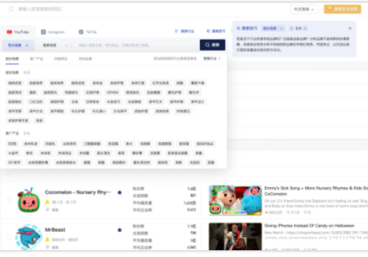Viewport: 368px width, 257px height.
Task: Close the 搜索技巧 tip card
Action: click(350, 28)
